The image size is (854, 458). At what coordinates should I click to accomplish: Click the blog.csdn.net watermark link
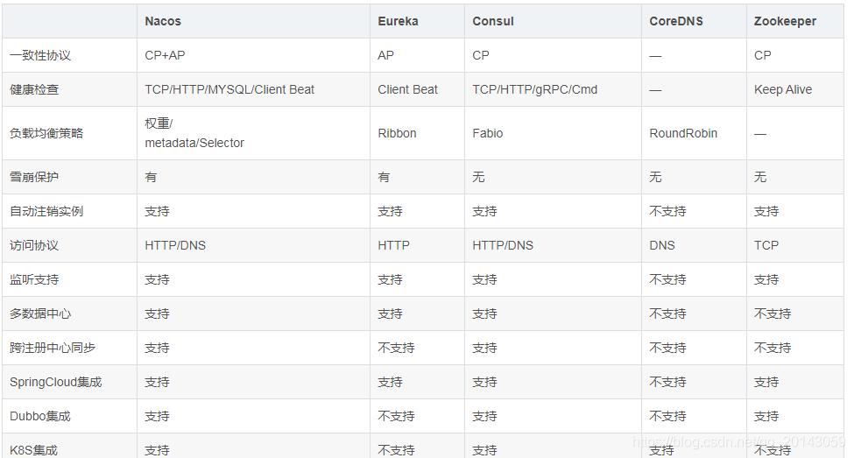click(x=739, y=441)
